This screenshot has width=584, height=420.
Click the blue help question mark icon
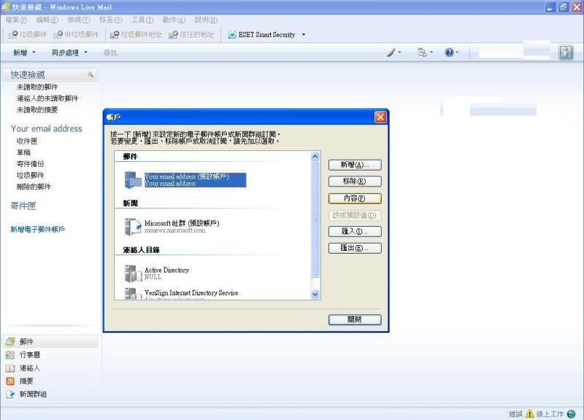(449, 52)
